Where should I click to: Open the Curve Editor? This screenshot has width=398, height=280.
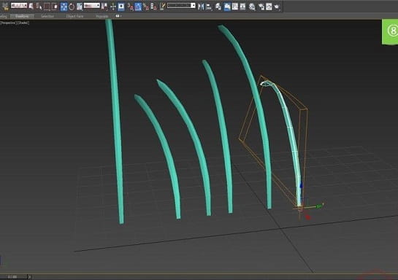(235, 7)
